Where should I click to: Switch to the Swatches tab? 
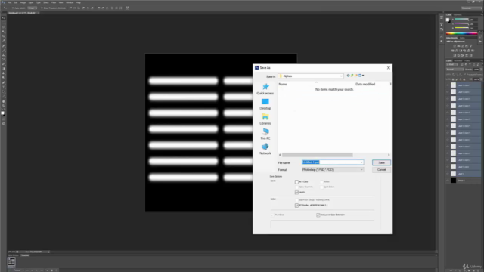458,15
